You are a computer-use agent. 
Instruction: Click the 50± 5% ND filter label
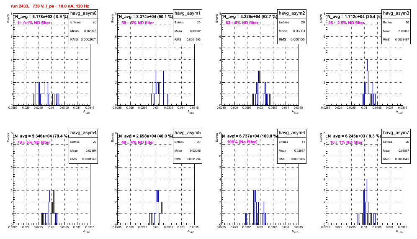[138, 23]
